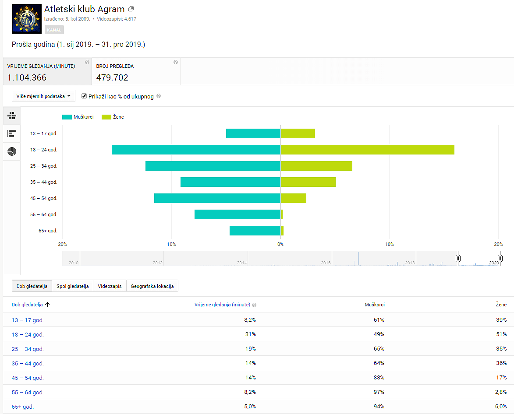514x414 pixels.
Task: Select the Spol gledatelja tab
Action: coord(73,286)
